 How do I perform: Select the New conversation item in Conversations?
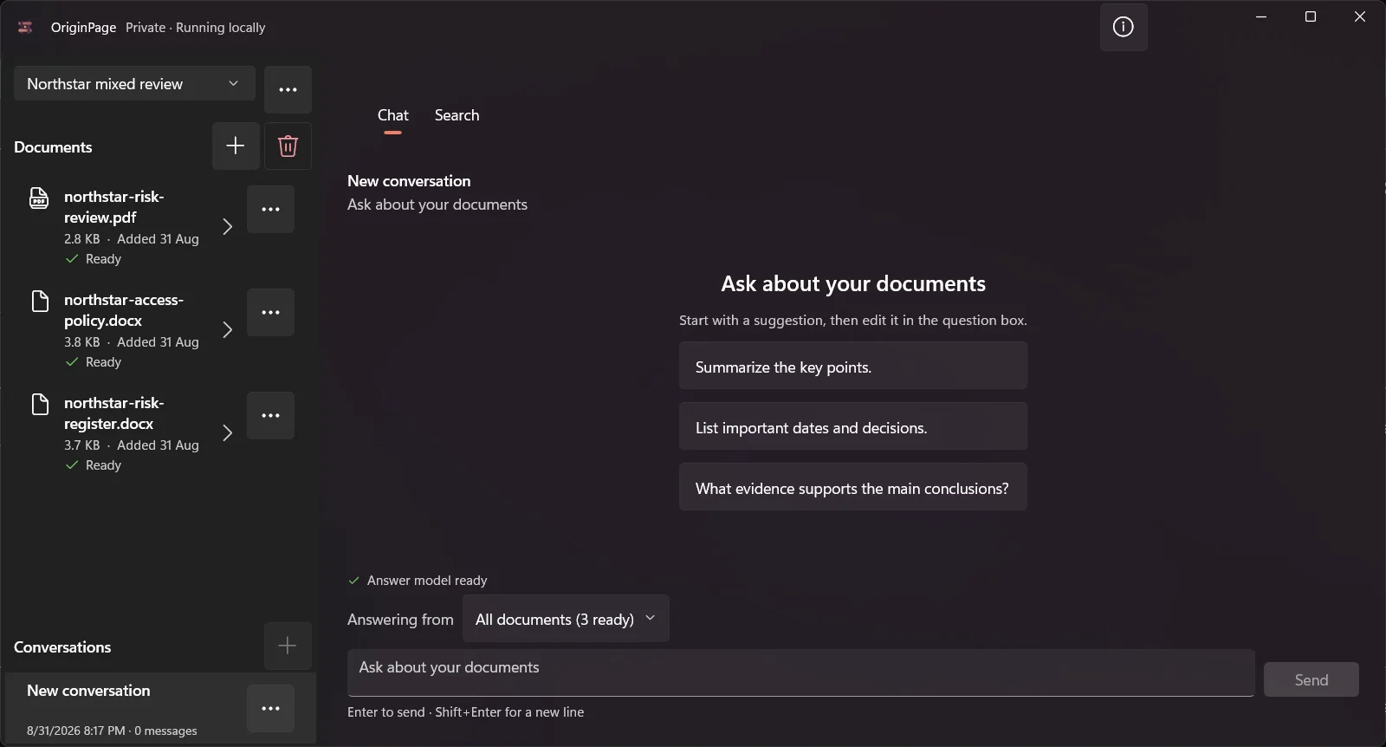click(x=160, y=708)
